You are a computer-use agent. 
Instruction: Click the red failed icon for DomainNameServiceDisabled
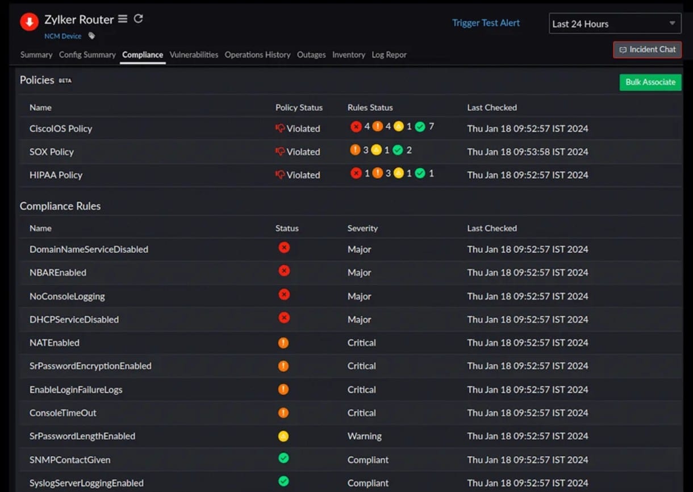coord(284,248)
